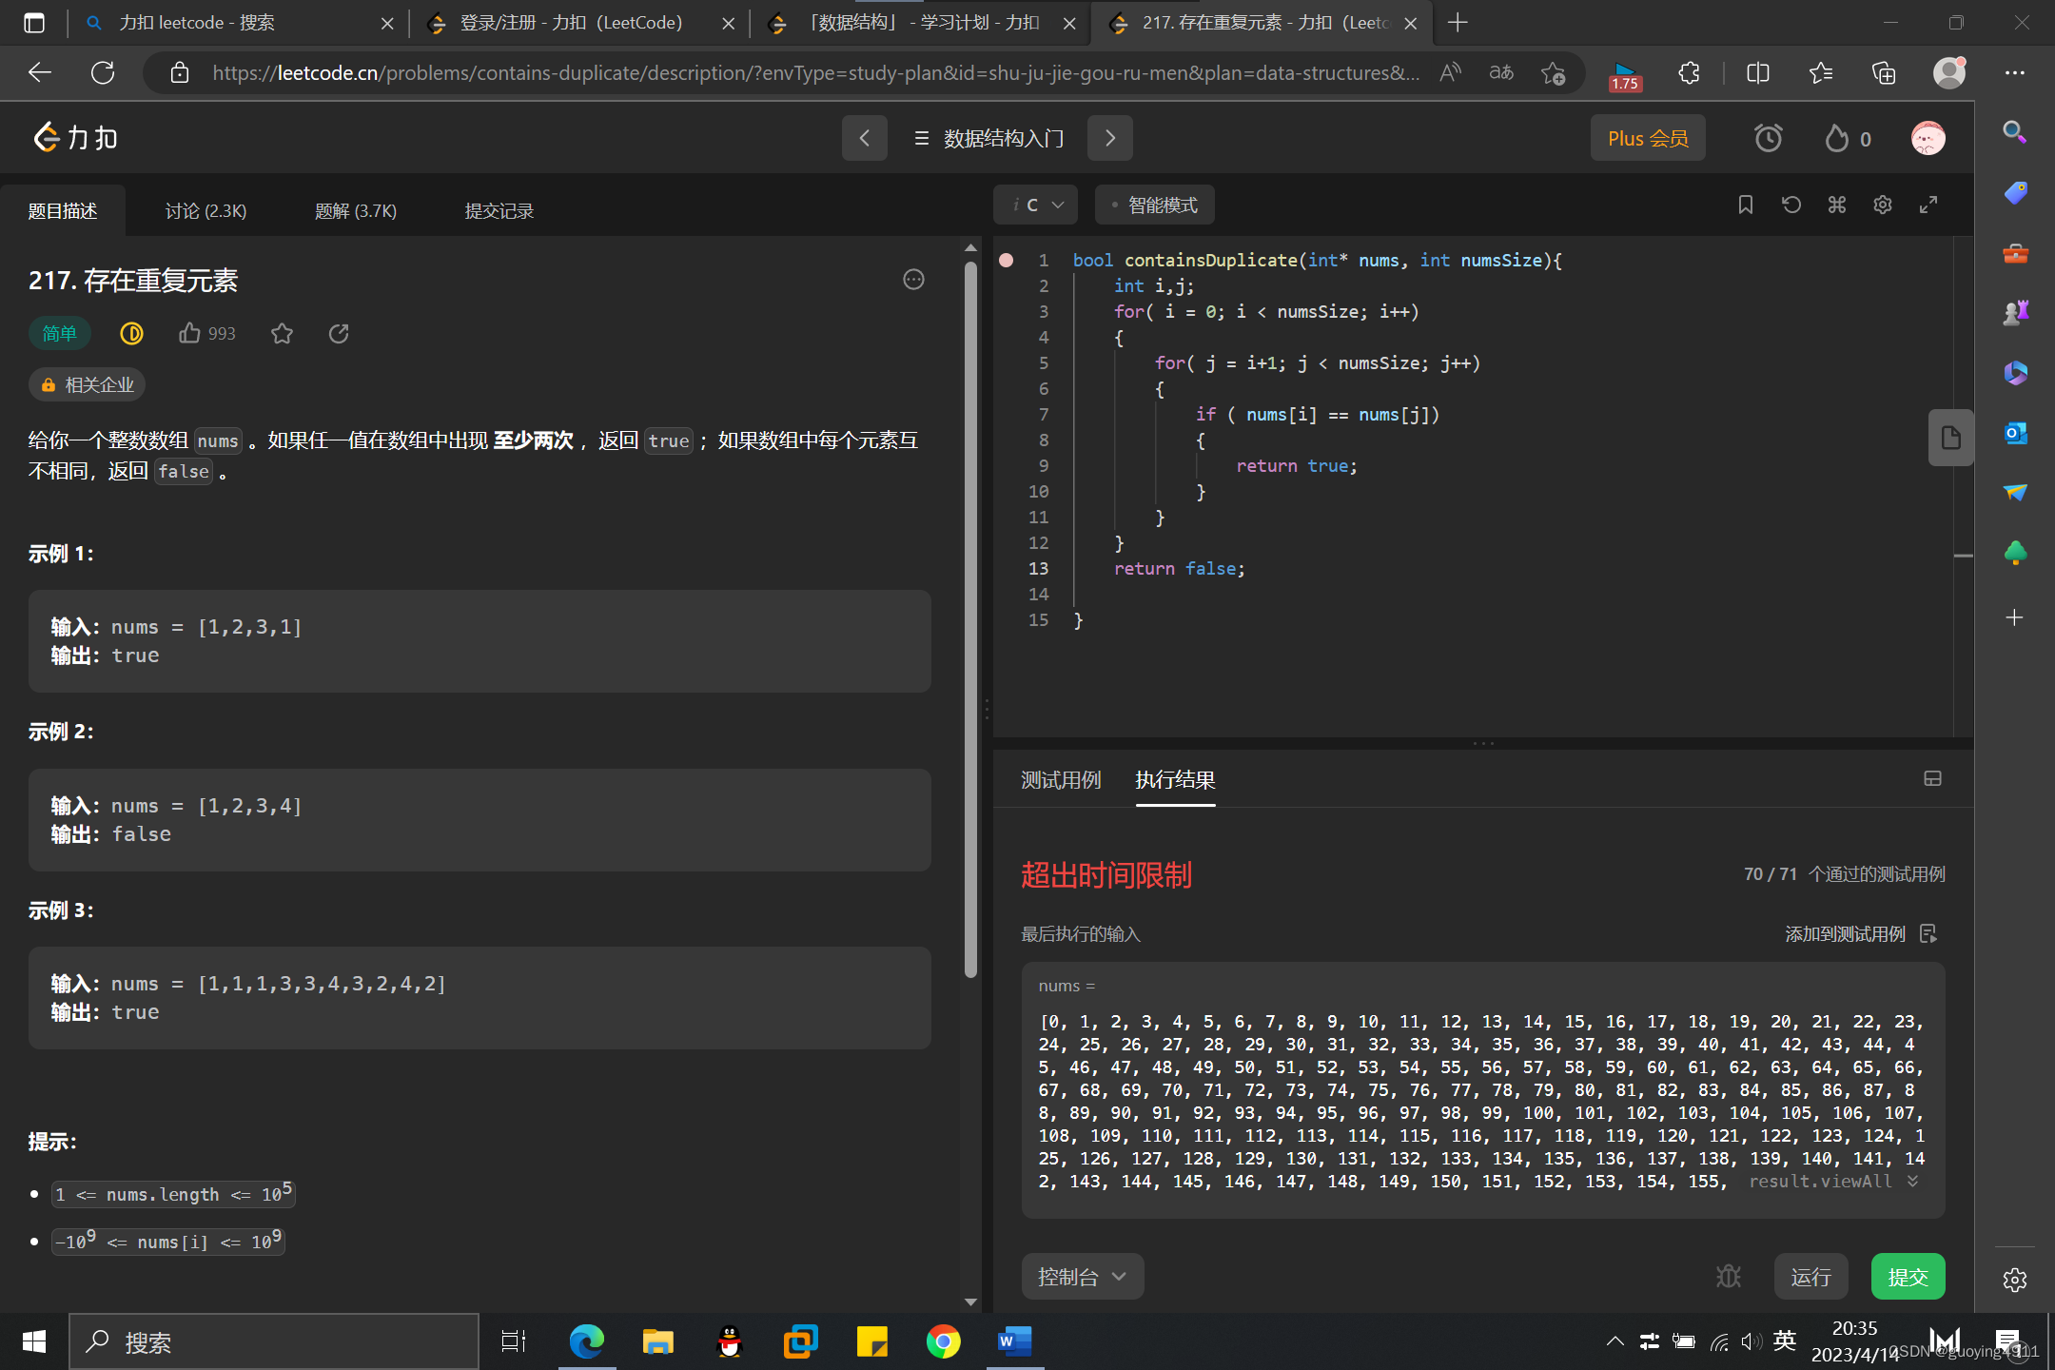Switch to 测试用例 tab
This screenshot has height=1370, width=2055.
pyautogui.click(x=1060, y=780)
